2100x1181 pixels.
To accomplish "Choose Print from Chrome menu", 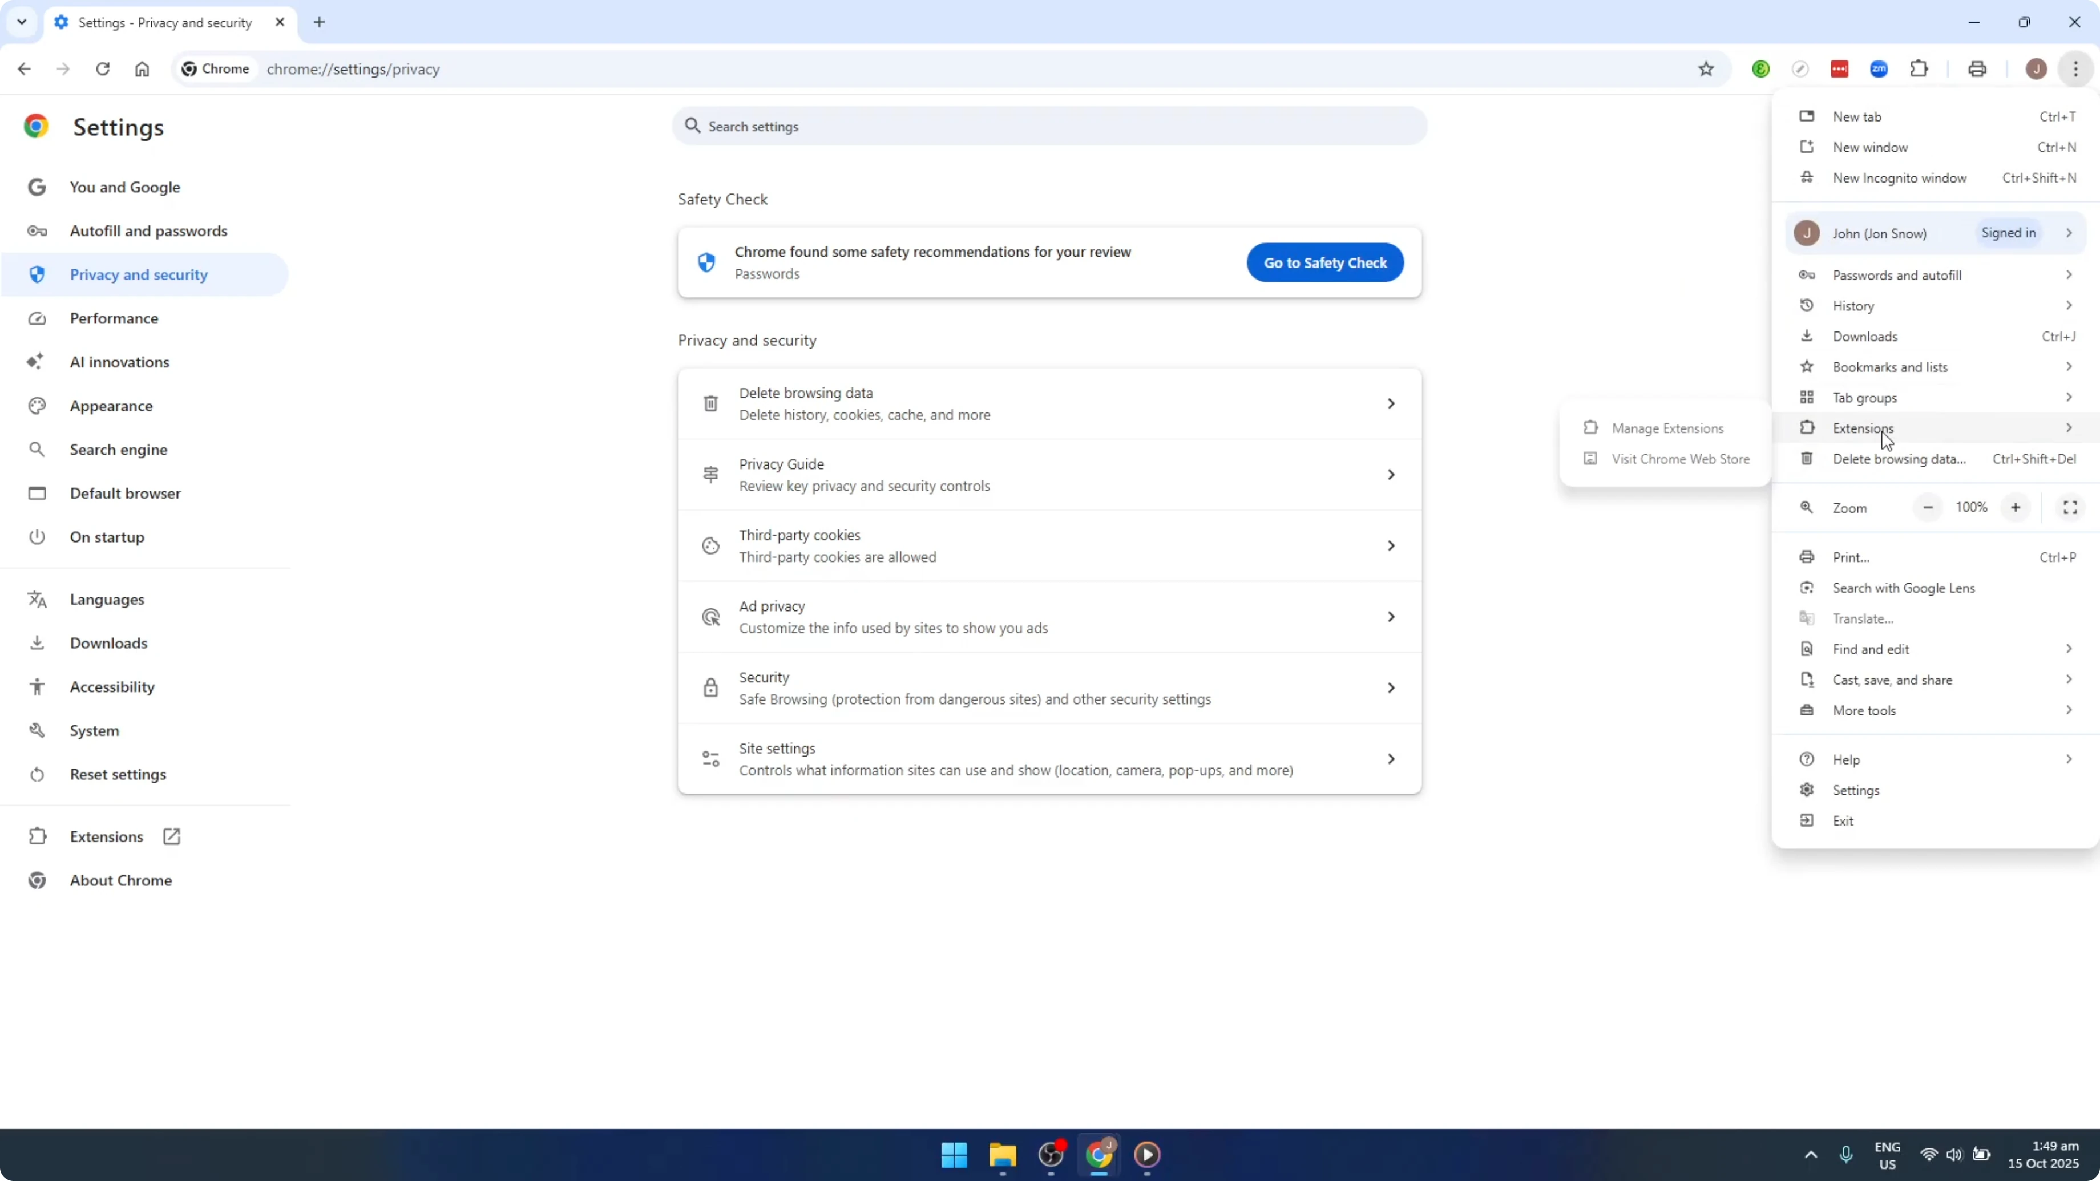I will point(1936,557).
